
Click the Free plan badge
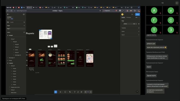(x=12, y=19)
